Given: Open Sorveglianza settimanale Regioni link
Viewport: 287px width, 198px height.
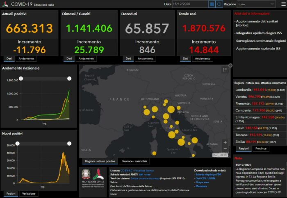Looking at the screenshot, I should tap(260, 40).
